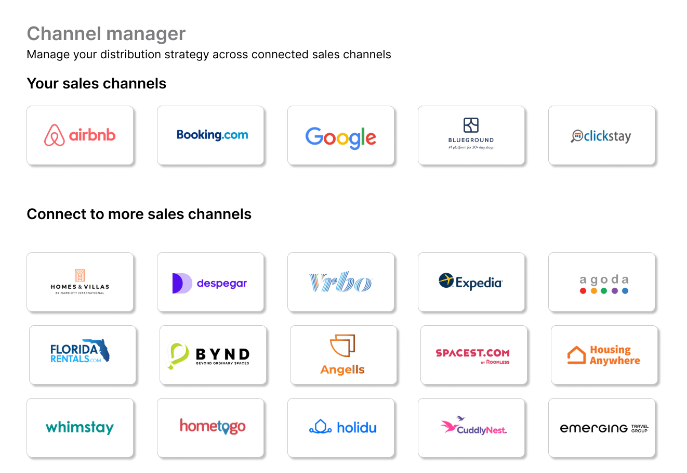This screenshot has width=687, height=473.
Task: Connect to the BYND channel
Action: (x=213, y=355)
